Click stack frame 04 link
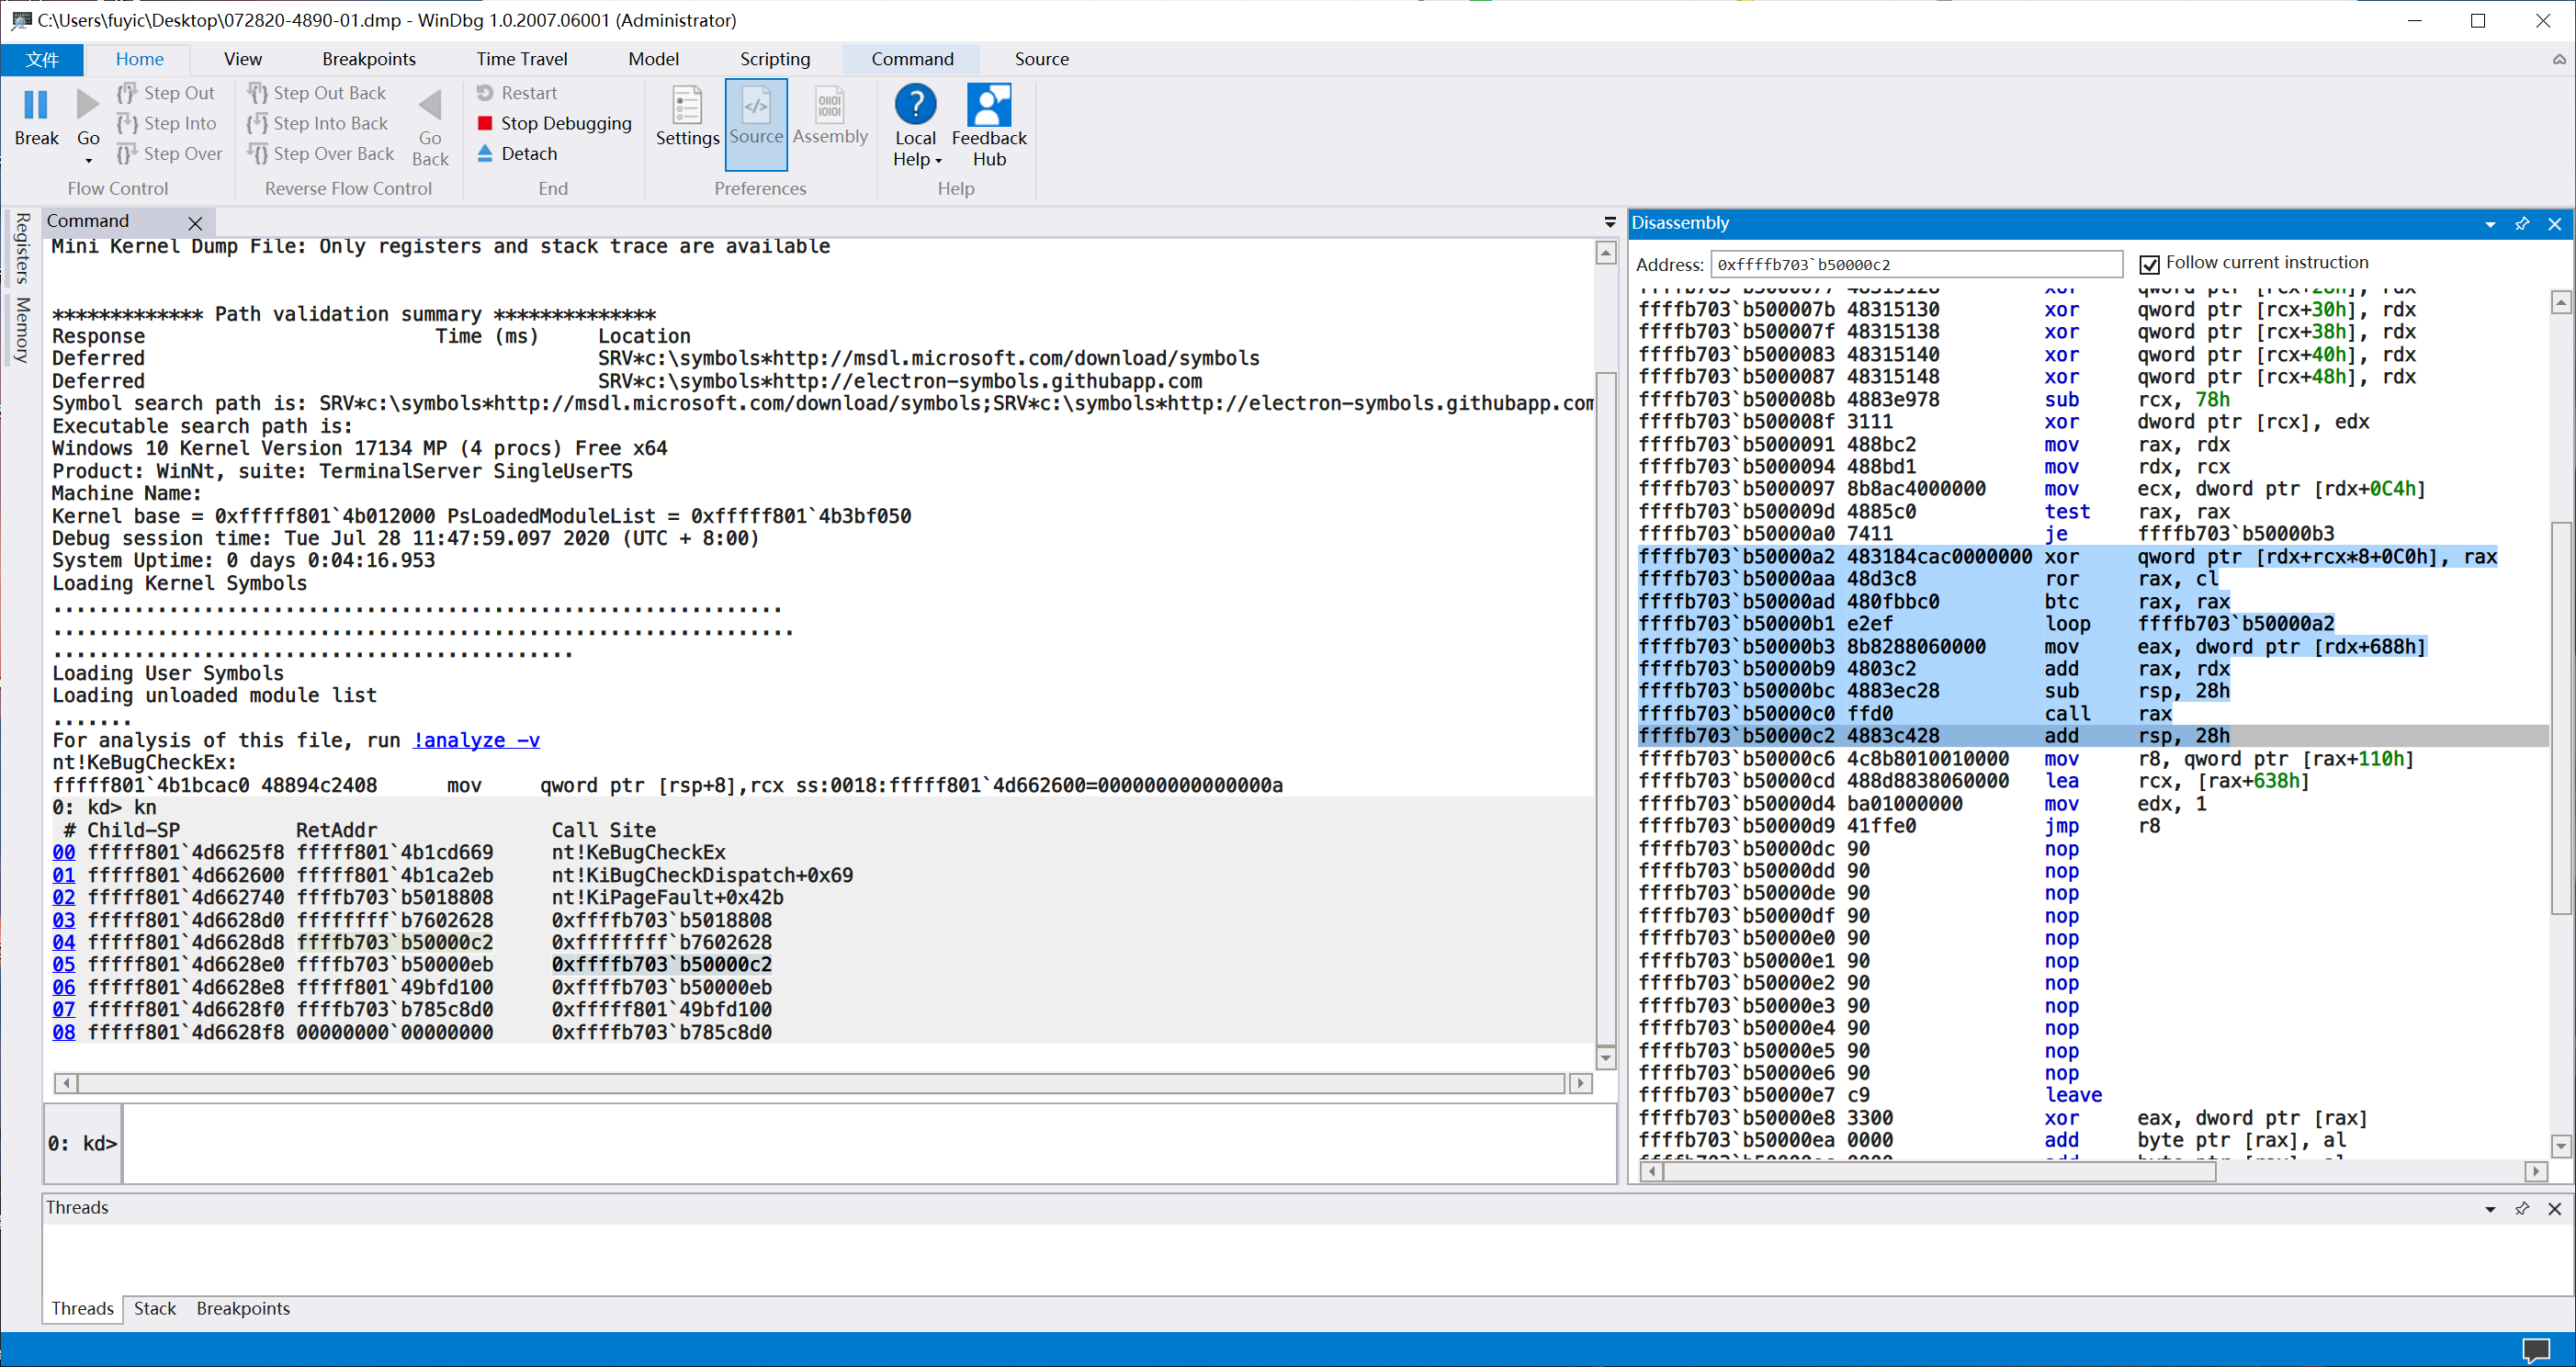This screenshot has height=1367, width=2576. pyautogui.click(x=63, y=942)
